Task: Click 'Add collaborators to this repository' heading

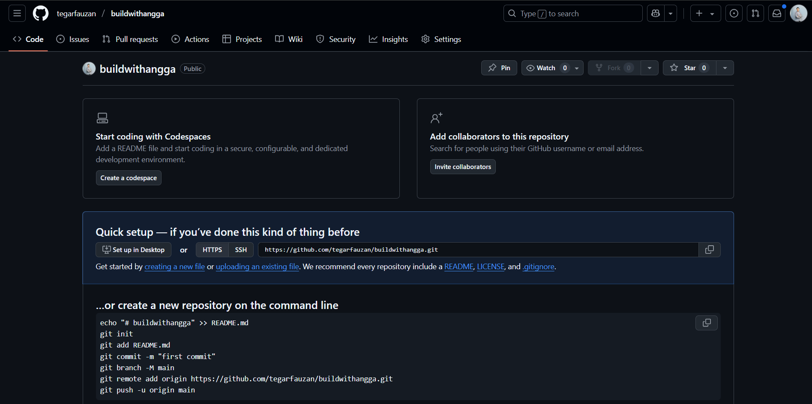Action: [x=499, y=137]
